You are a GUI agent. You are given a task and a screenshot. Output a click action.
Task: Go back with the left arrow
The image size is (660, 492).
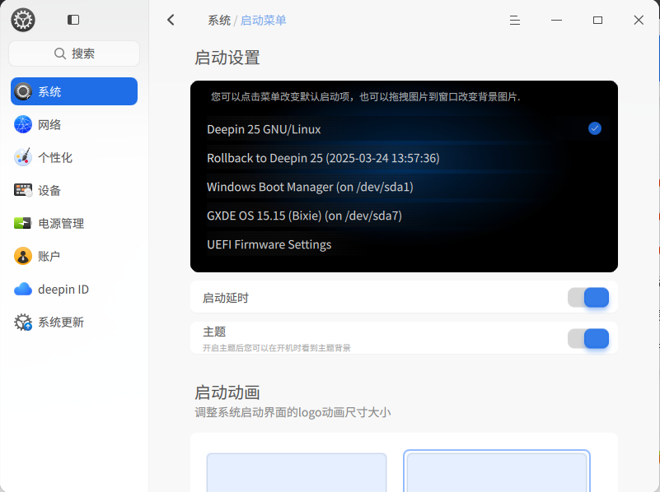(171, 20)
